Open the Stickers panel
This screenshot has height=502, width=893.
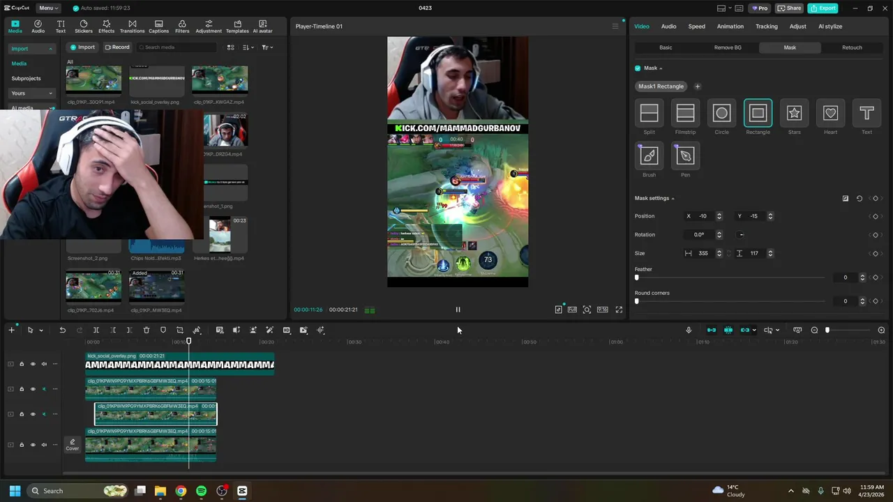point(84,26)
